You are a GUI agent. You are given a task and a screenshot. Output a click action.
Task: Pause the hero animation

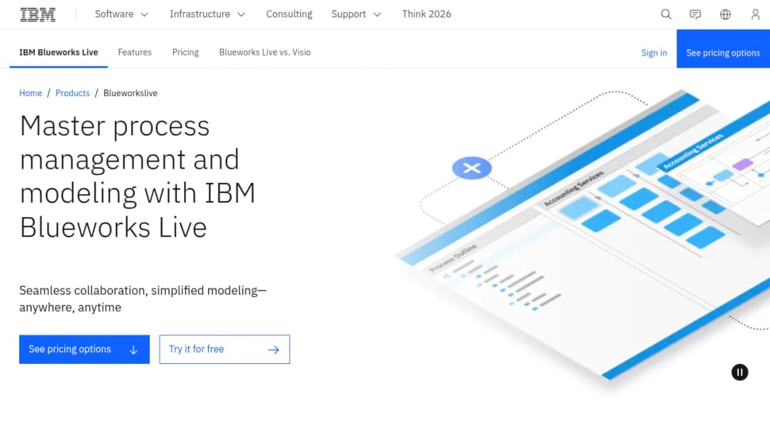pos(739,372)
